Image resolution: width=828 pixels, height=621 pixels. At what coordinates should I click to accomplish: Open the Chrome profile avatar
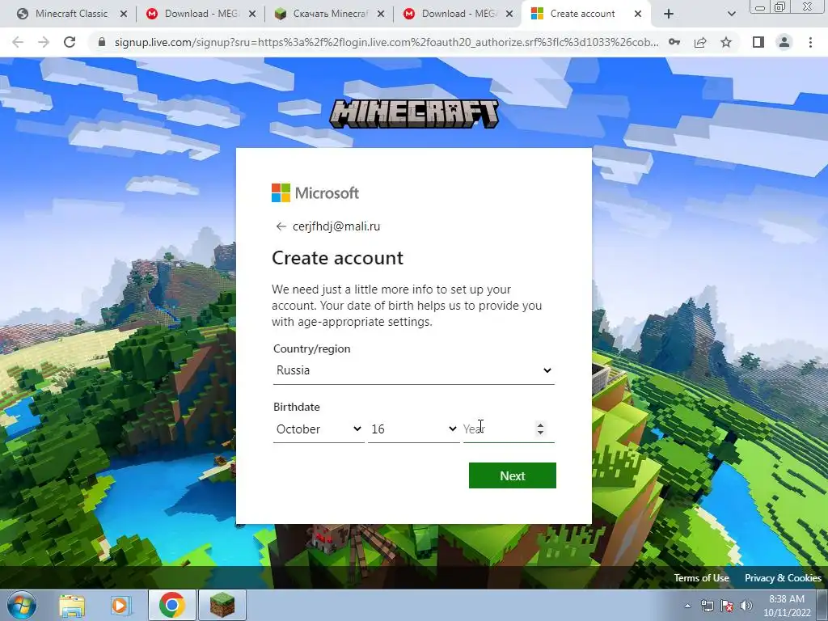pyautogui.click(x=784, y=42)
